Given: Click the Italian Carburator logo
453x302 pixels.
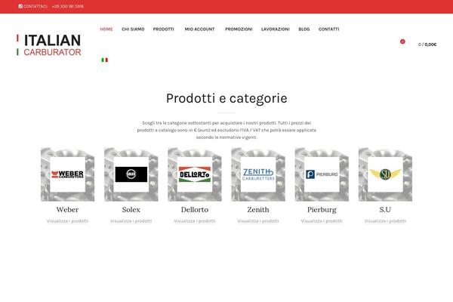Looking at the screenshot, I should point(49,45).
